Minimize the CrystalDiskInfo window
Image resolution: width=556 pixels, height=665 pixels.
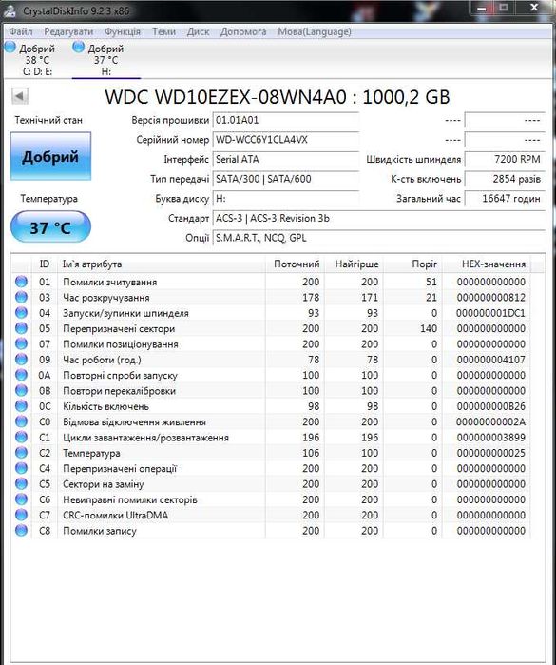[x=482, y=8]
